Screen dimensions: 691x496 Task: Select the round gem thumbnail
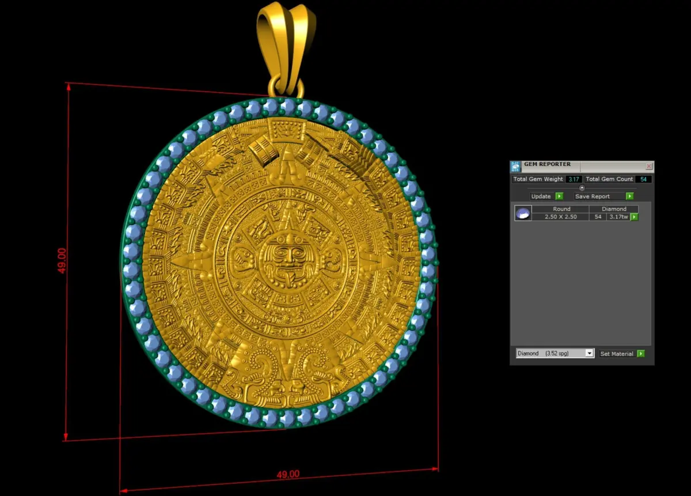(x=523, y=213)
